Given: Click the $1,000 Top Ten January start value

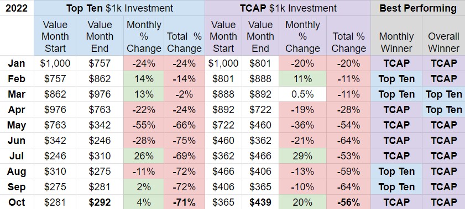Looking at the screenshot, I should click(55, 63).
